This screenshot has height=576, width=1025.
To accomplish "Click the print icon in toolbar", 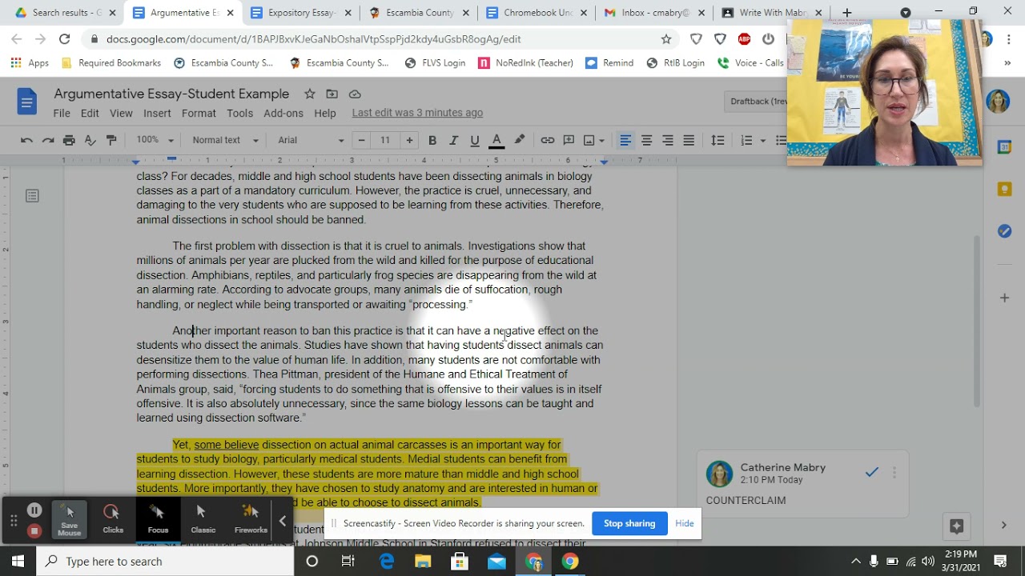I will 69,140.
